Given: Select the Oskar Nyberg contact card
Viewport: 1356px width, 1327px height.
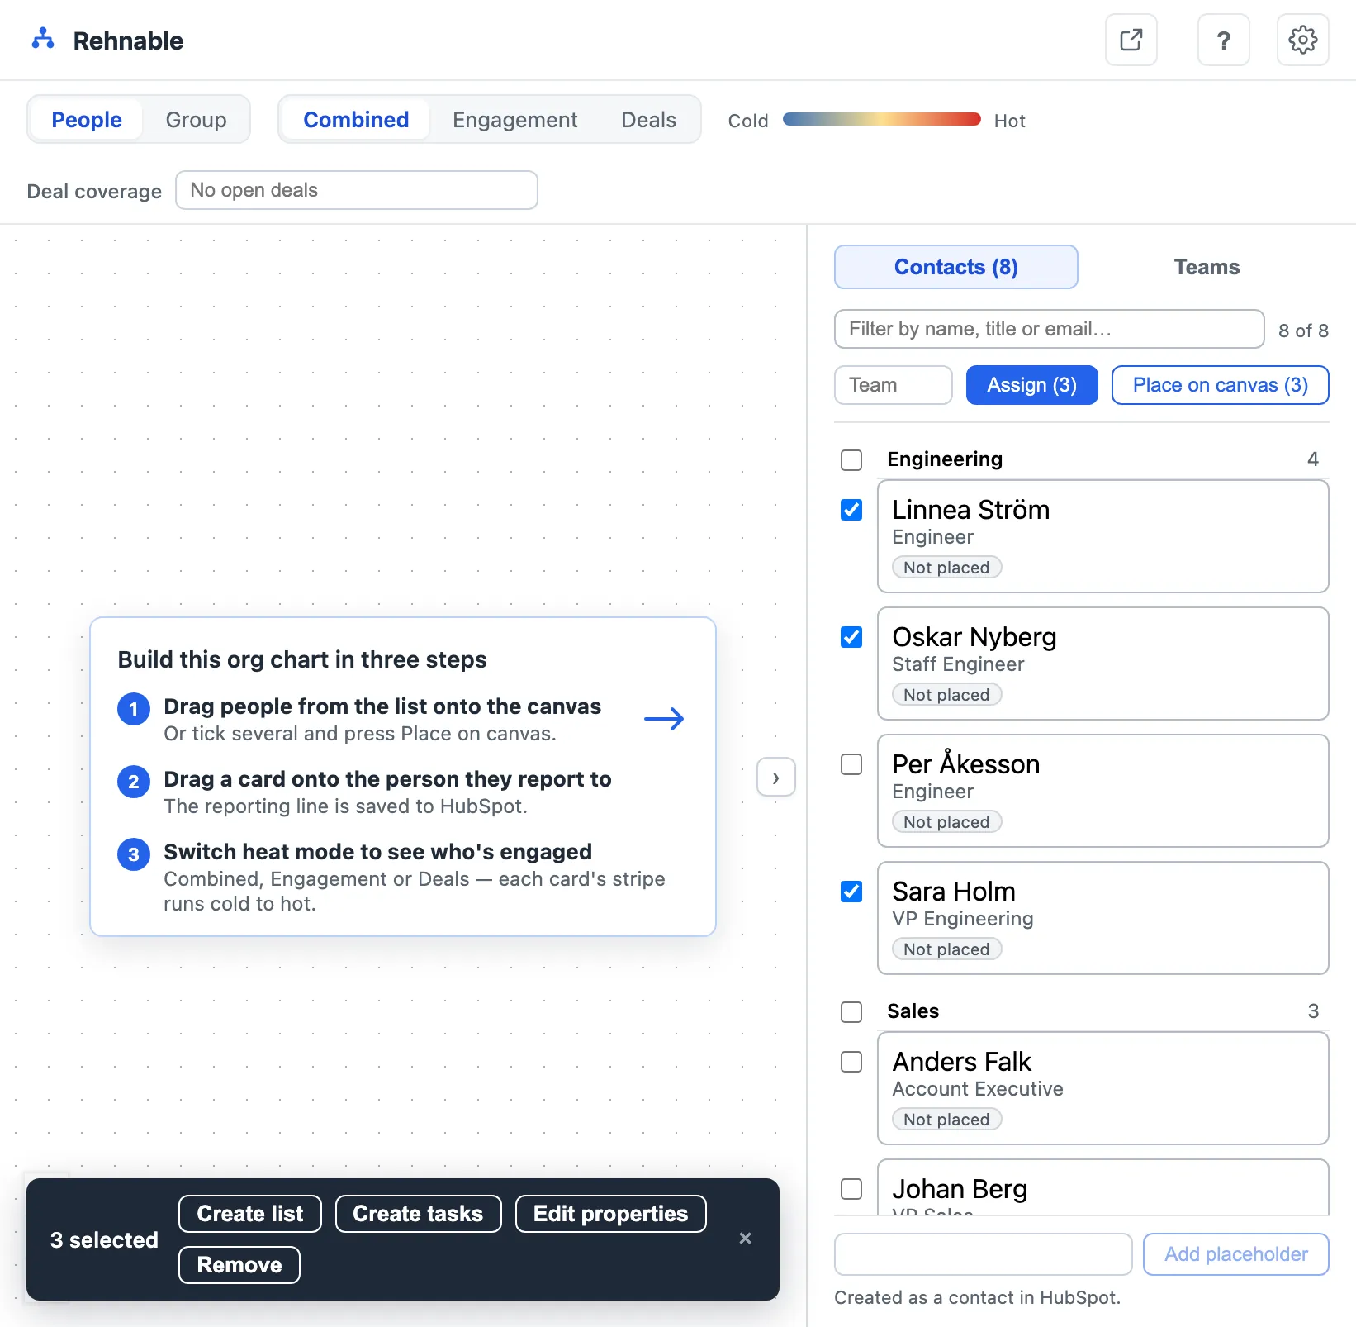Looking at the screenshot, I should click(x=1103, y=663).
